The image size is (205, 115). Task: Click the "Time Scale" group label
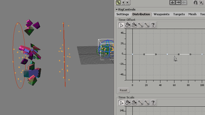pyautogui.click(x=126, y=97)
